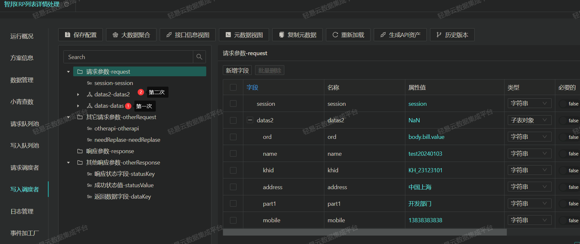
Task: Click the 大数据聚合 icon
Action: click(x=115, y=35)
